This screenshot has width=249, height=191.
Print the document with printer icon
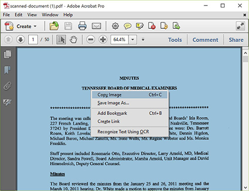[x=82, y=26]
